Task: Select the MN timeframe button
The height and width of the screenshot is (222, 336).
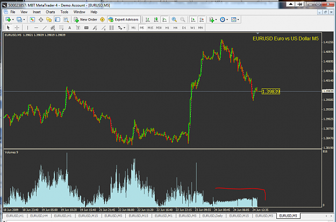Action: click(201, 27)
